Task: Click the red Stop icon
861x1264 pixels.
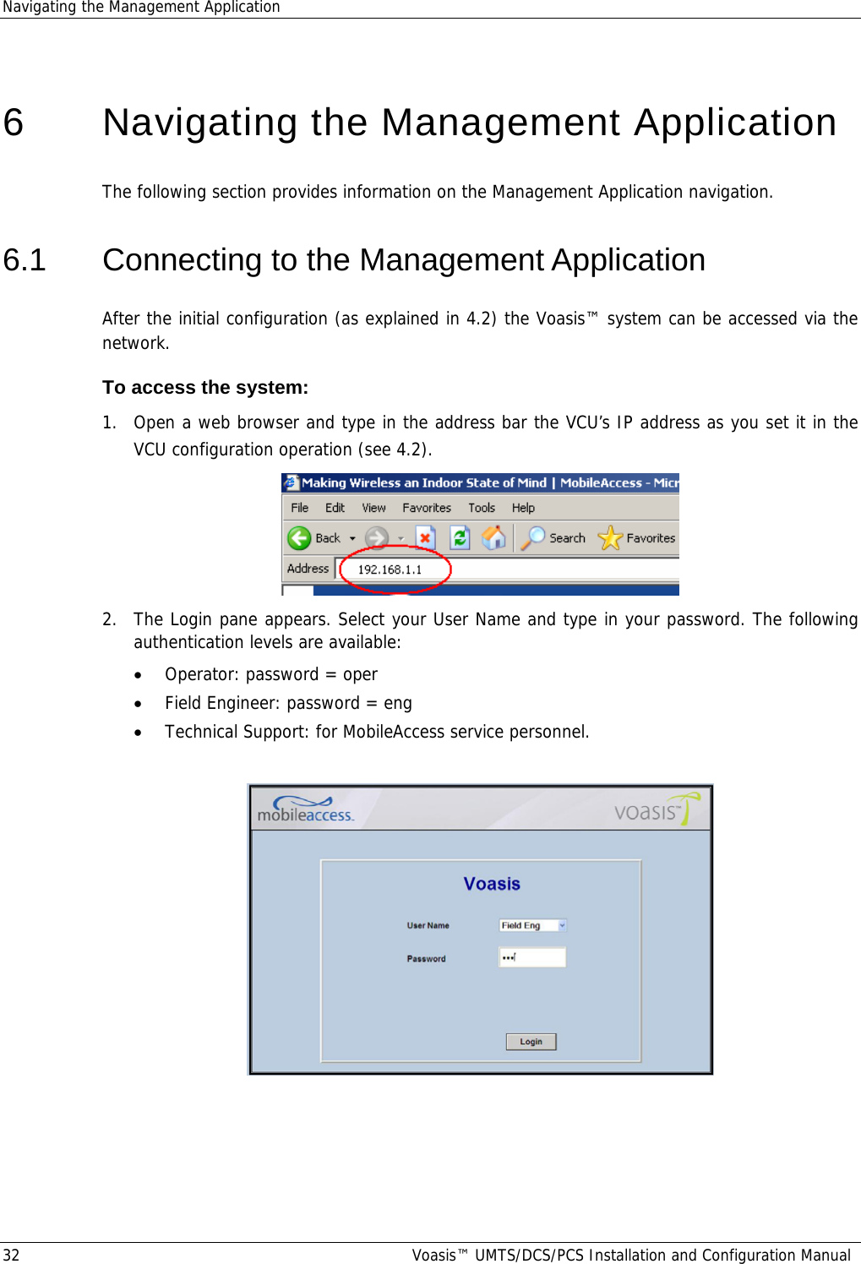Action: pyautogui.click(x=425, y=538)
